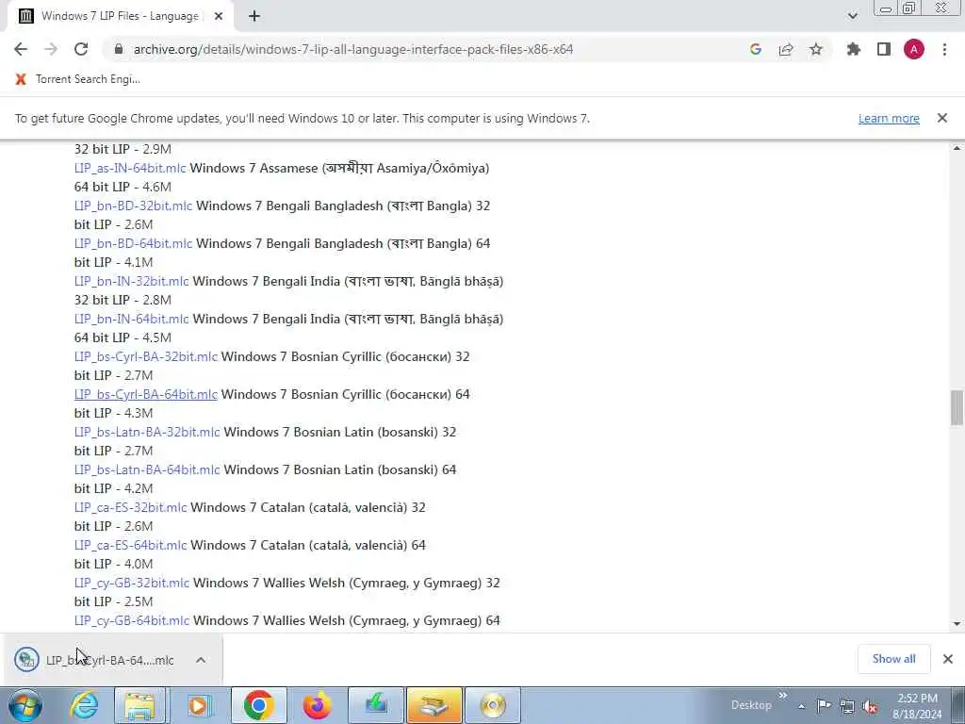Expand the Desktop toolbar chevron

(783, 696)
